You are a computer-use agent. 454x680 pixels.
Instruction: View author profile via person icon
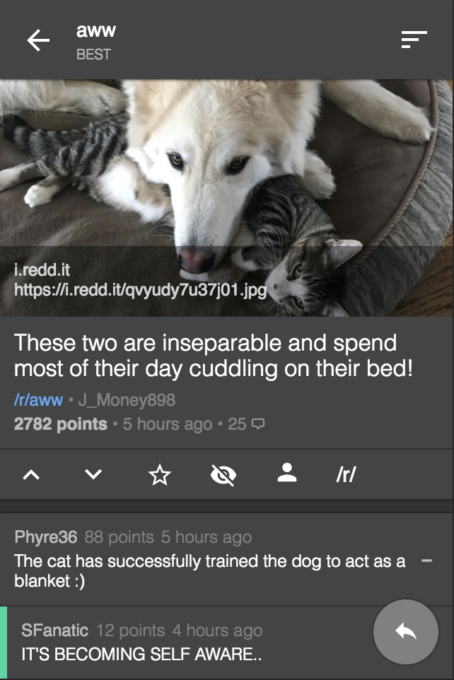click(287, 473)
